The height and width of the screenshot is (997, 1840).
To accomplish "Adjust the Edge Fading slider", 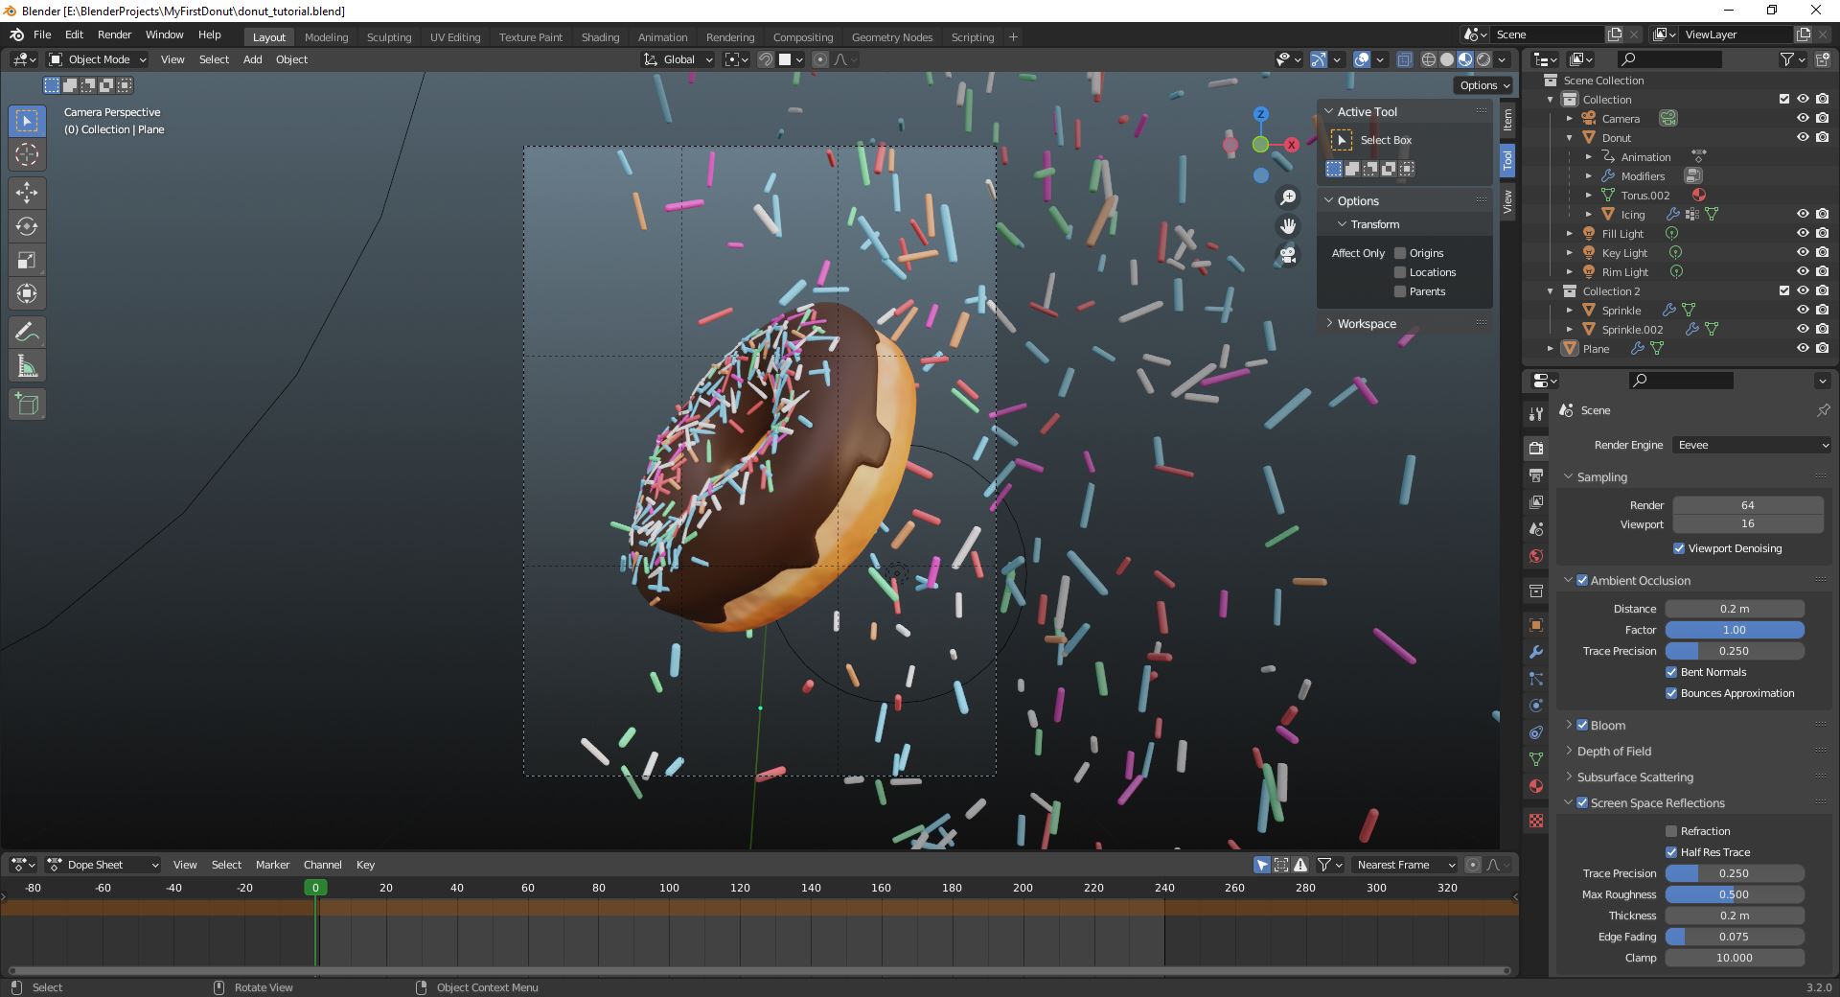I will pyautogui.click(x=1735, y=937).
